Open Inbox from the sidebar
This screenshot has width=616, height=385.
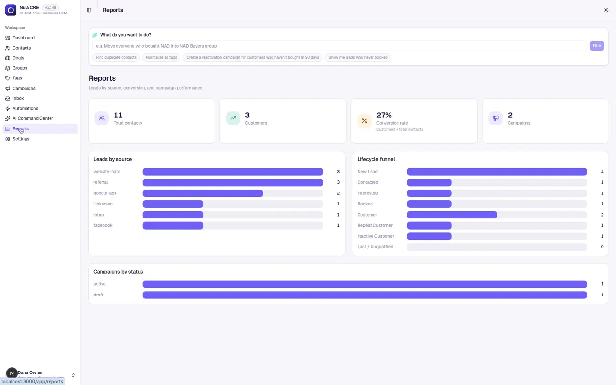click(40, 98)
